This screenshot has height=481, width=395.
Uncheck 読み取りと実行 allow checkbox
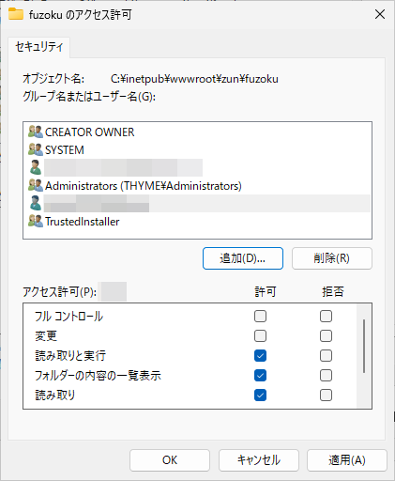click(x=260, y=356)
